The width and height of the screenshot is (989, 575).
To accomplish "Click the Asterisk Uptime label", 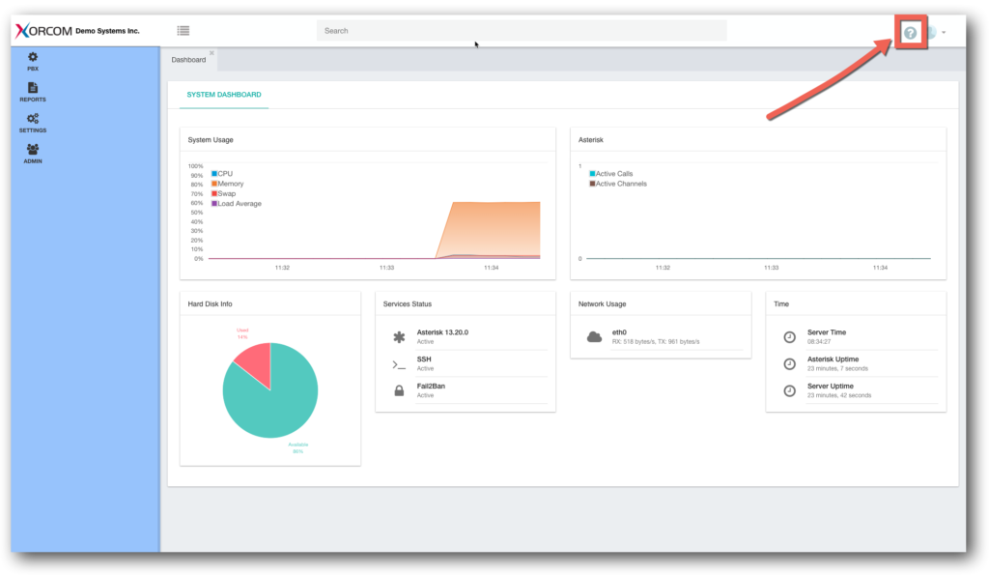I will (833, 359).
